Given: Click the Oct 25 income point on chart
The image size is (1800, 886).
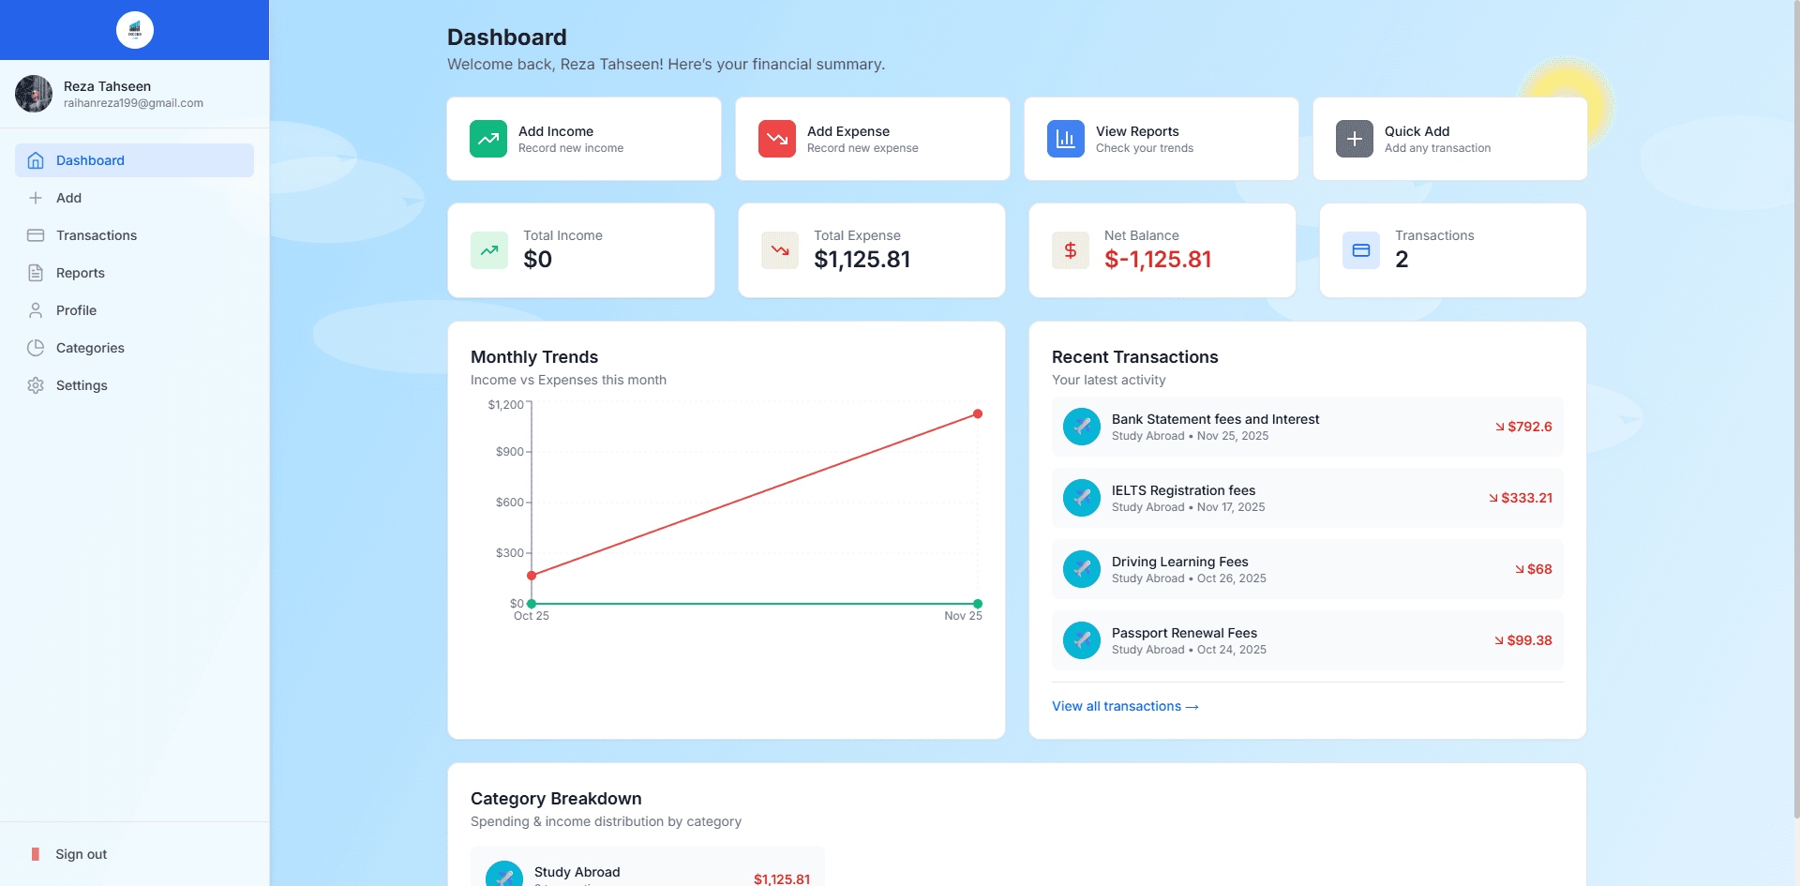Looking at the screenshot, I should coord(532,604).
